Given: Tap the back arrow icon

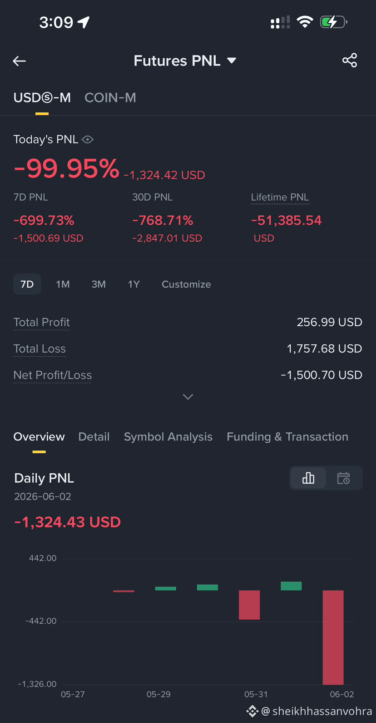Looking at the screenshot, I should [x=19, y=61].
